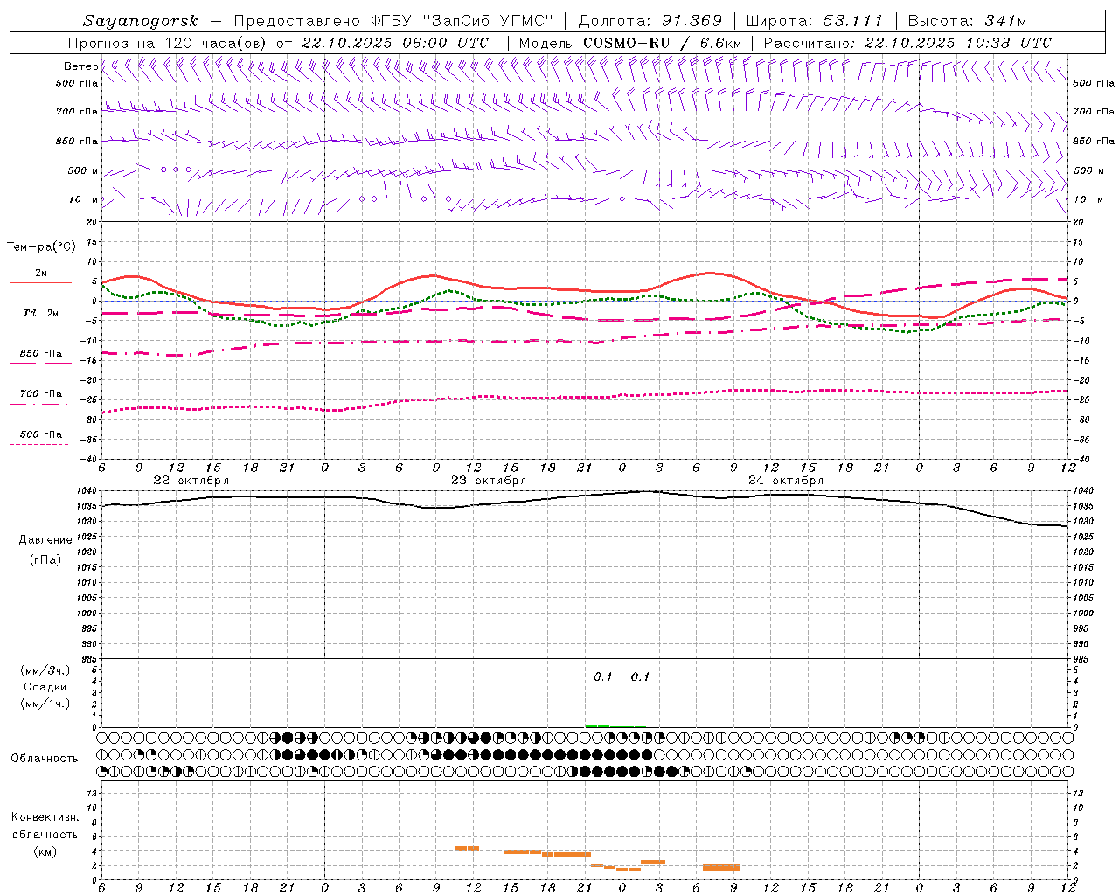The height and width of the screenshot is (895, 1119).
Task: Click the '23 октября' date label
Action: pyautogui.click(x=489, y=481)
